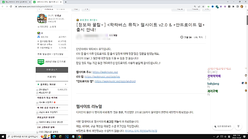Open the wakmusic.xyz website link

pos(96,72)
